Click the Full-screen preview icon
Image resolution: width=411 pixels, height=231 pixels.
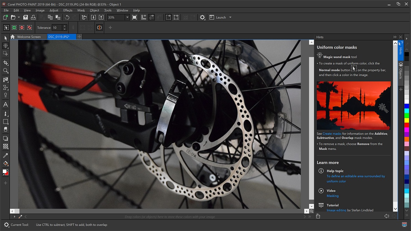pos(135,17)
